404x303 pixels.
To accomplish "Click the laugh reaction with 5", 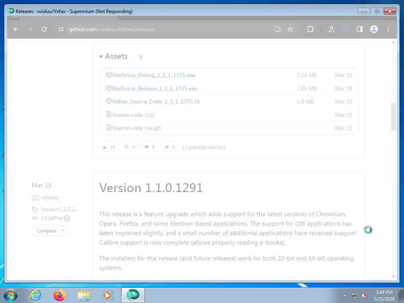I will 130,147.
